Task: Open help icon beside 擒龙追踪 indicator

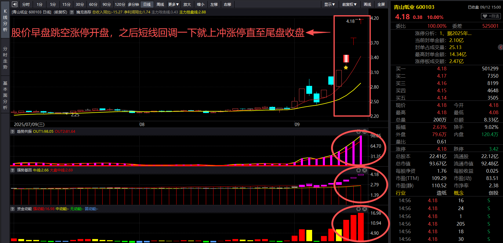Action: tap(72, 12)
